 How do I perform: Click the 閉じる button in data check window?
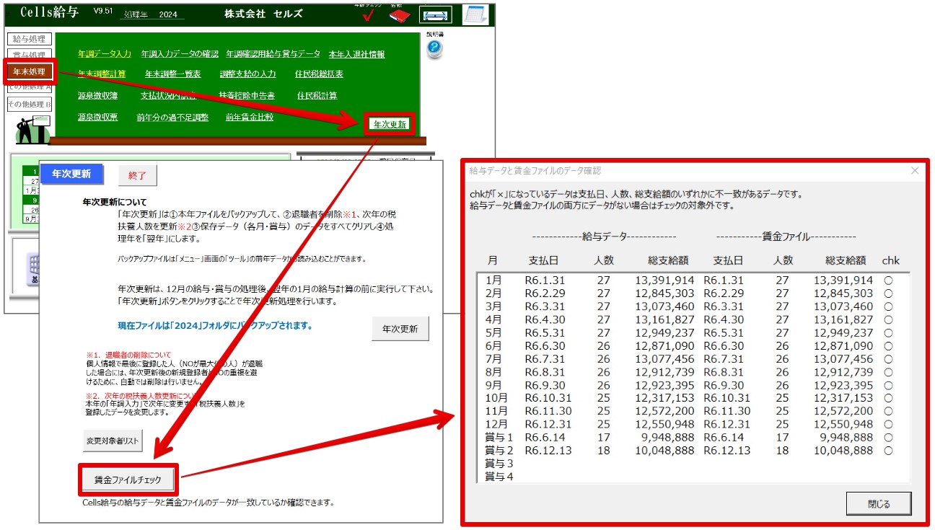click(x=879, y=504)
